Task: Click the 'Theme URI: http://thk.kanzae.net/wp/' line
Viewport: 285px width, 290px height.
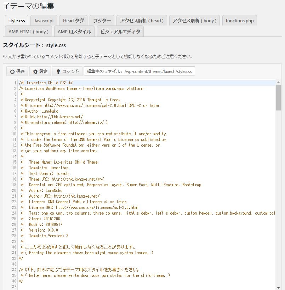Action: (62, 179)
